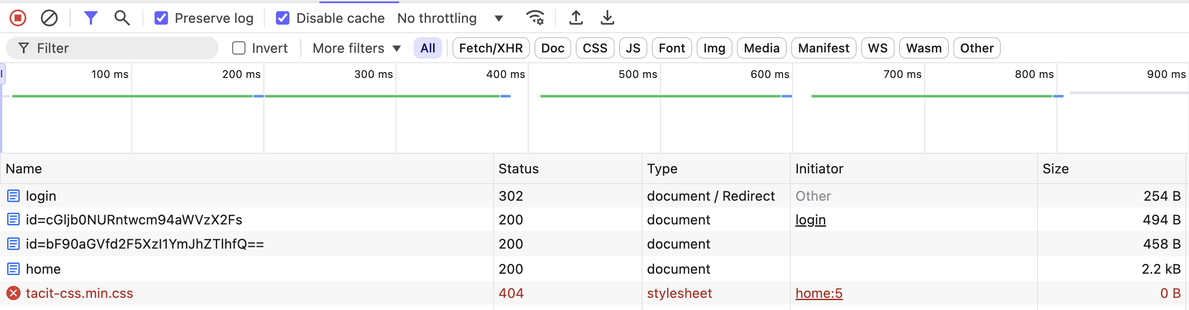Filter requests by Img
Screen dimensions: 1189x310
pos(714,48)
